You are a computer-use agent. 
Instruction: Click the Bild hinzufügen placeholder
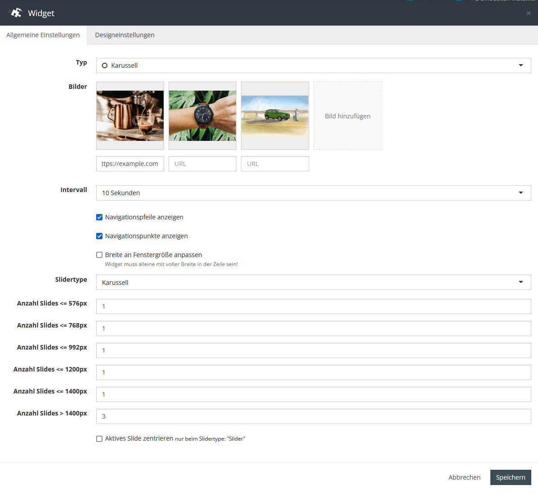[x=347, y=116]
